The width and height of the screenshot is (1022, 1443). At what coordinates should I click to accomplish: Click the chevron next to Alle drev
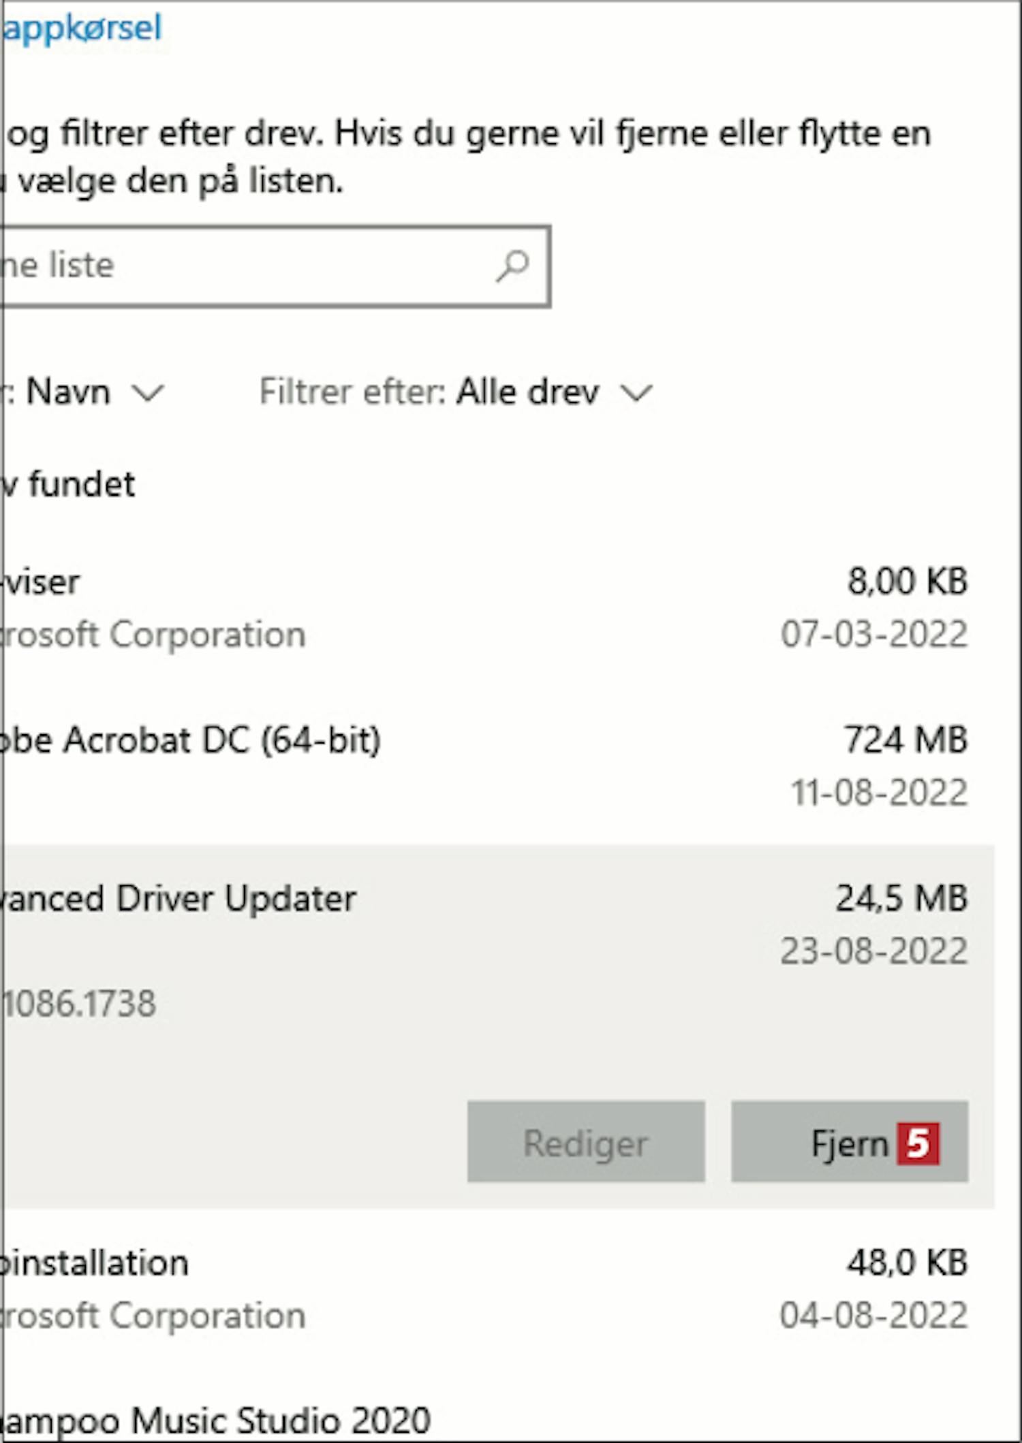click(636, 393)
